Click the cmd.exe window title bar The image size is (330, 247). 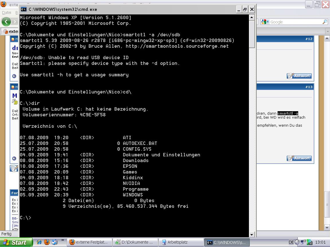click(137, 9)
